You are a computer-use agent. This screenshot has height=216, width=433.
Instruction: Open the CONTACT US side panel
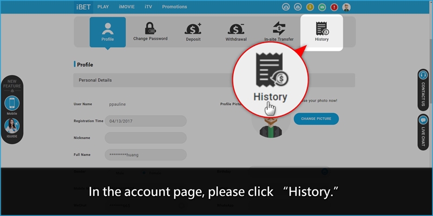click(423, 90)
